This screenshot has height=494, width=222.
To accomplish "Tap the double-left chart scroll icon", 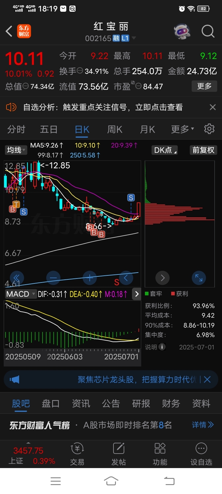I will pos(17,278).
